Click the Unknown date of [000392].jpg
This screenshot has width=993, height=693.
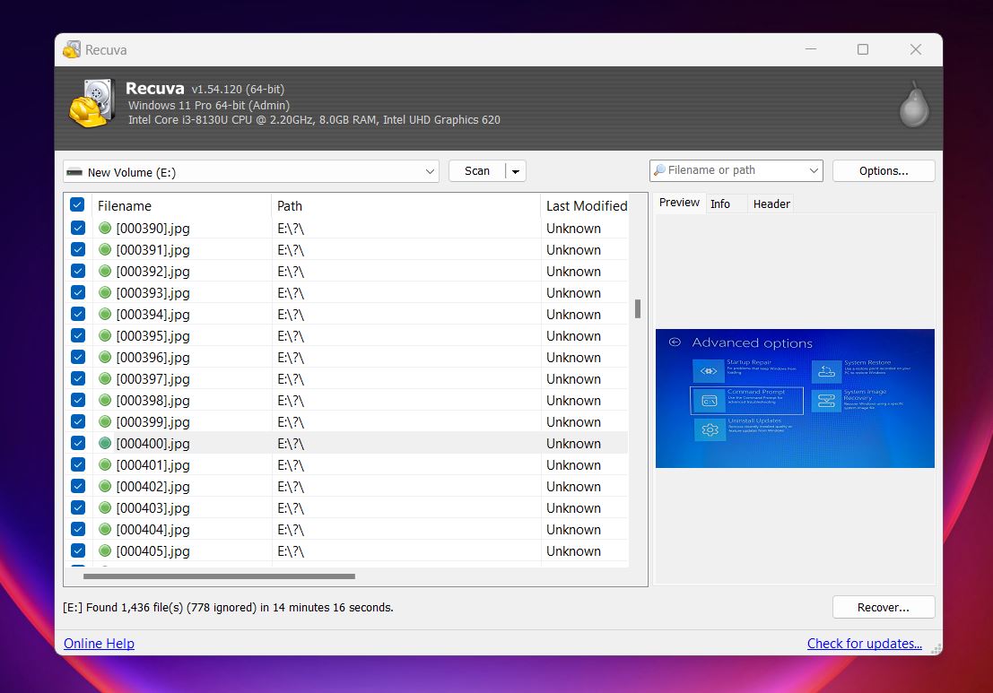573,272
